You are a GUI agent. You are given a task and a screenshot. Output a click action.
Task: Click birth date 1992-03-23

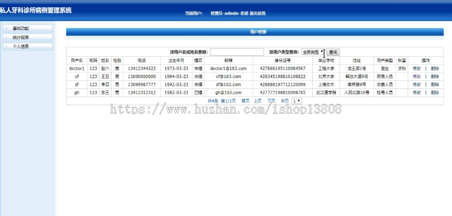[x=176, y=85]
